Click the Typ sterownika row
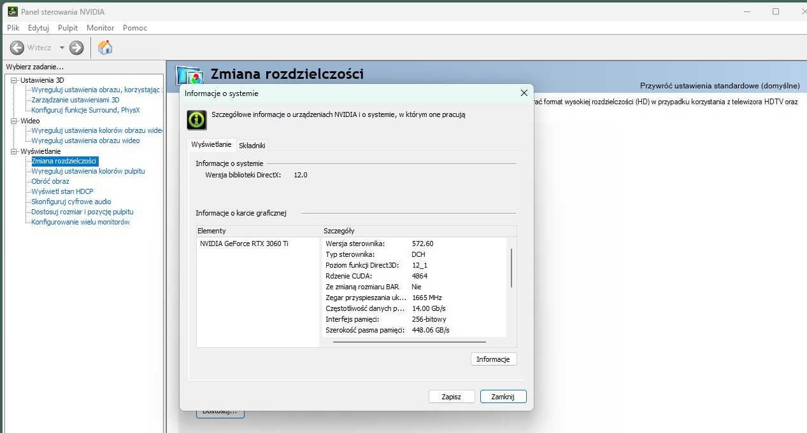The width and height of the screenshot is (807, 433). pos(415,254)
